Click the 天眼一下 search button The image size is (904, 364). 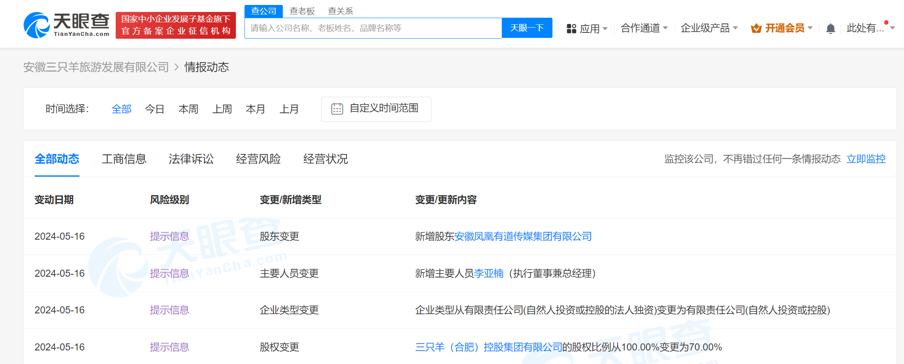point(527,28)
